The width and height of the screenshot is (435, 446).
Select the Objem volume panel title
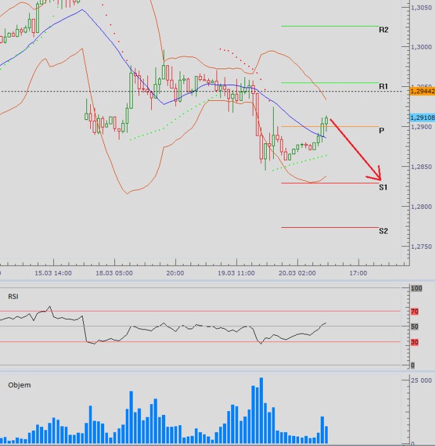[x=19, y=385]
